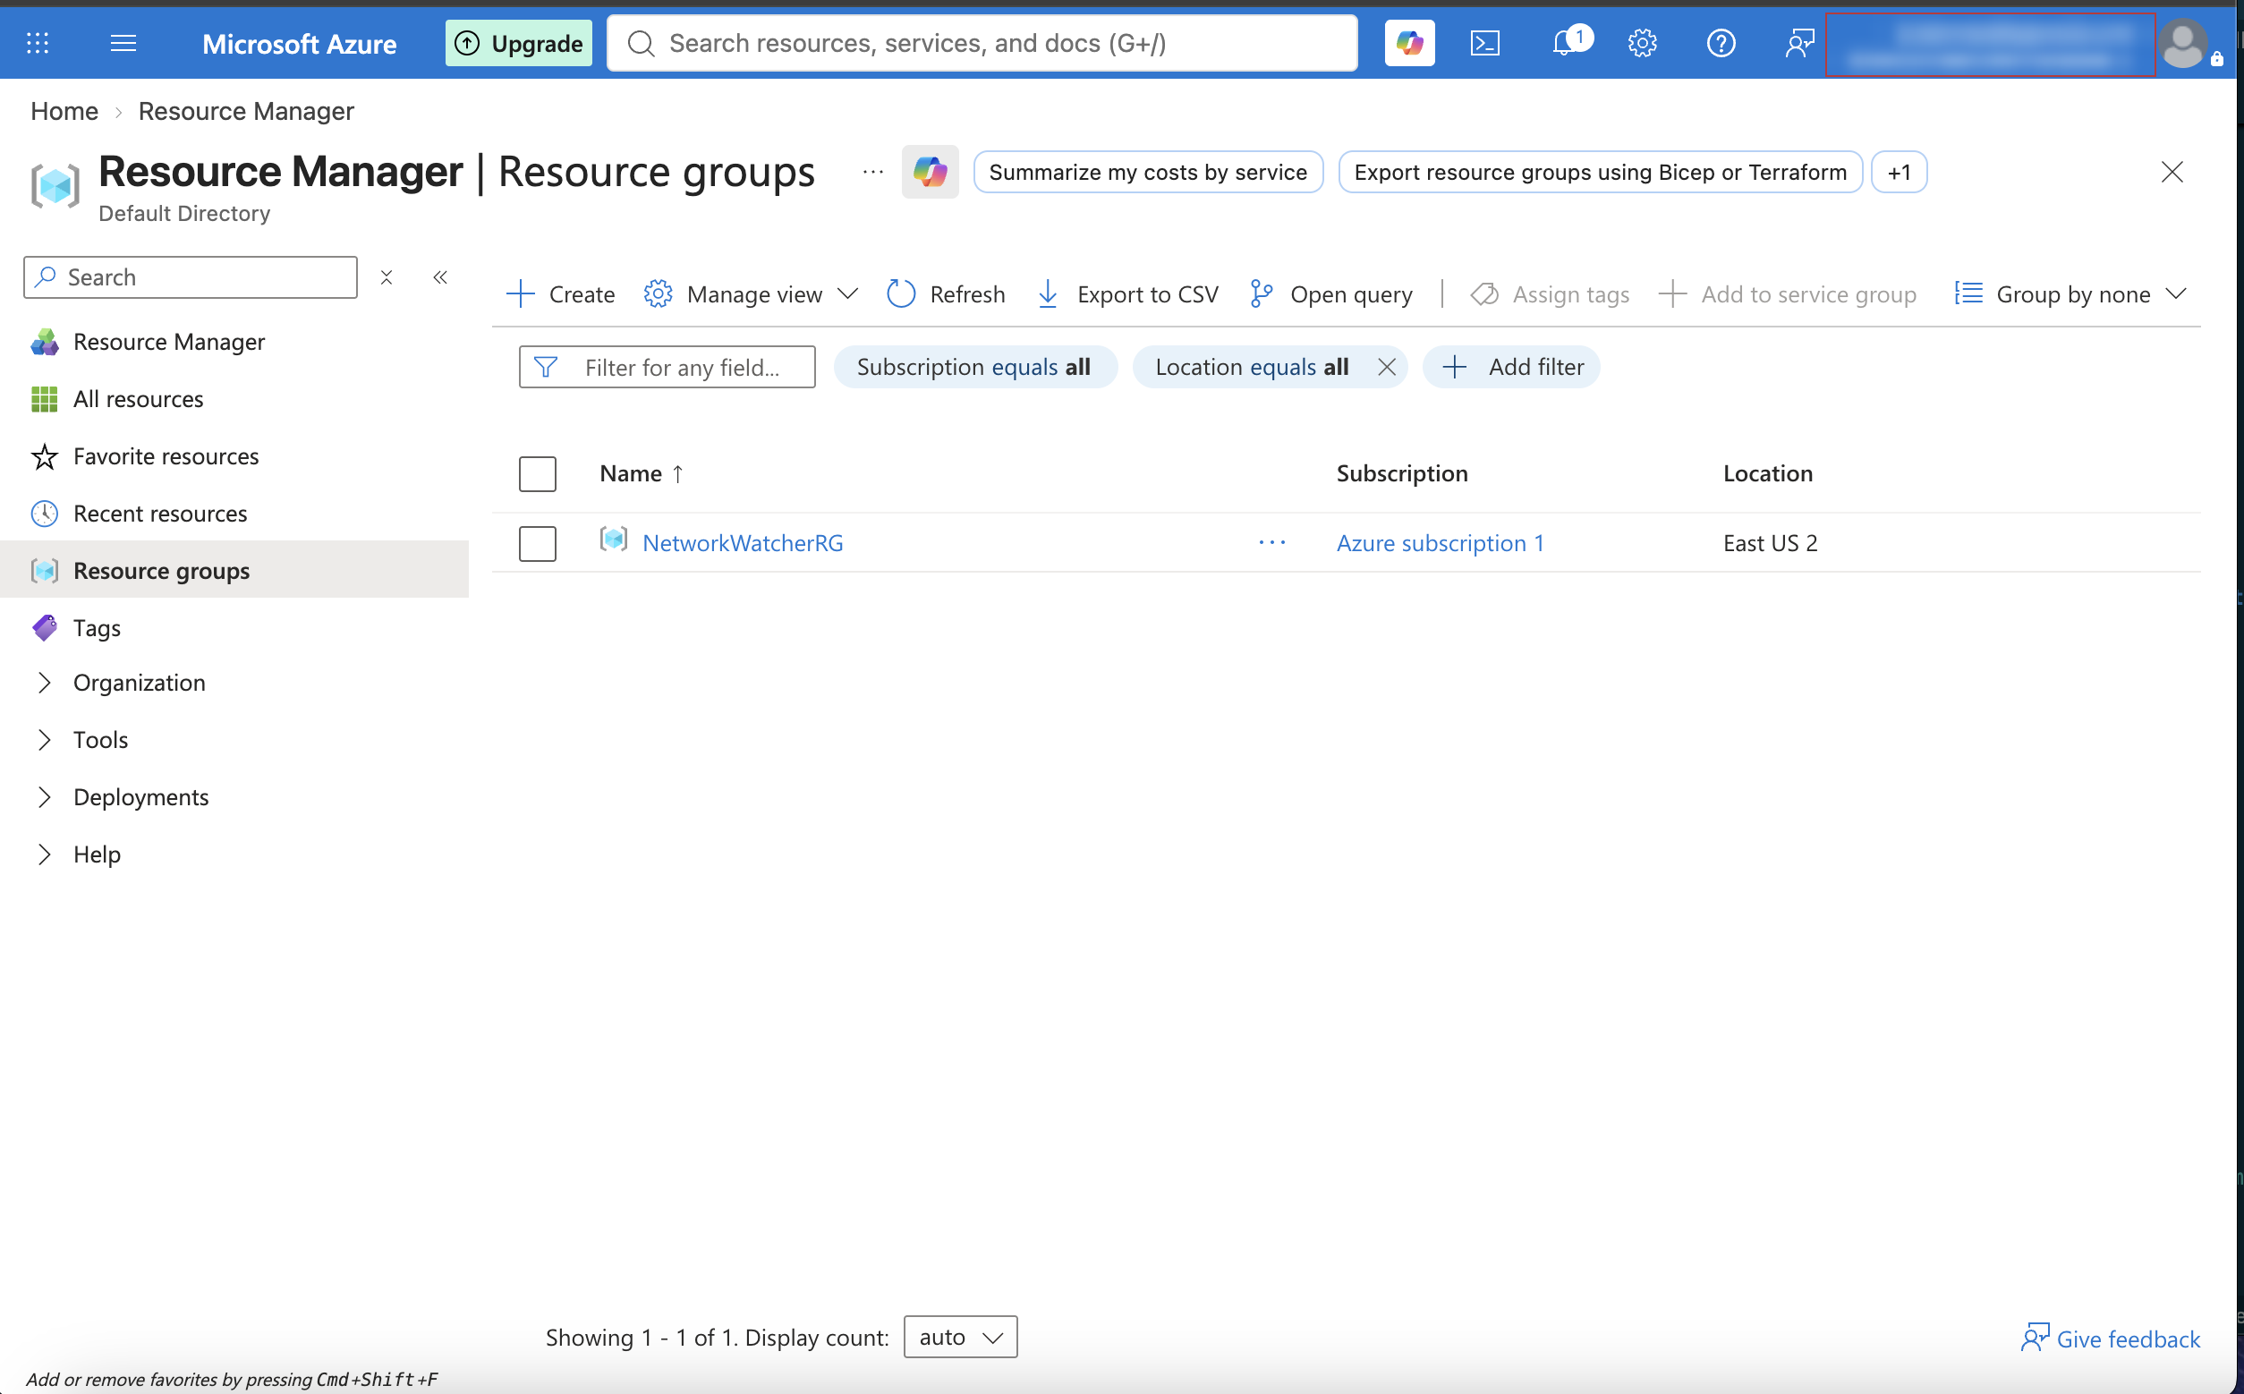
Task: Click Open query
Action: [1331, 294]
